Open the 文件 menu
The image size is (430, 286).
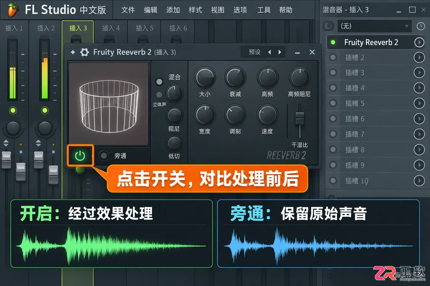[x=128, y=10]
